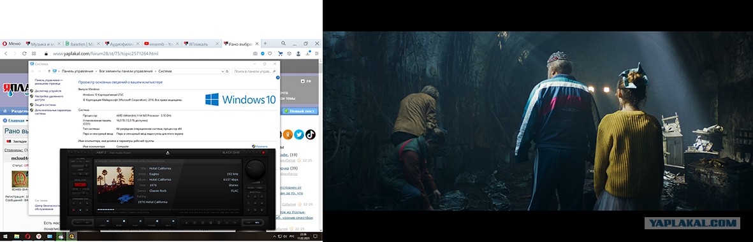
Task: Open the Opera speed dial grid
Action: [34, 53]
